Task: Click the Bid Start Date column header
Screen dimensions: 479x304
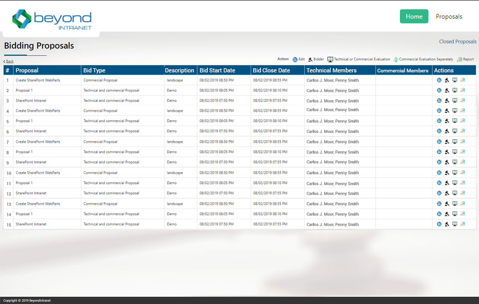Action: [x=218, y=70]
